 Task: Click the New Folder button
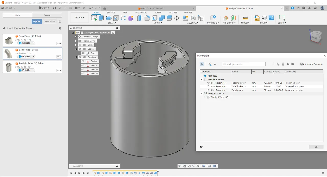pos(50,22)
